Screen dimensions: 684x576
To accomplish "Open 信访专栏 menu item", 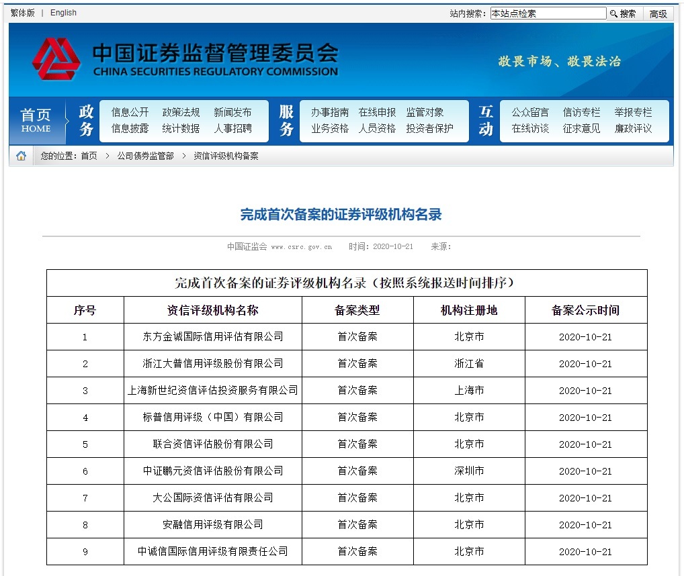I will (581, 112).
